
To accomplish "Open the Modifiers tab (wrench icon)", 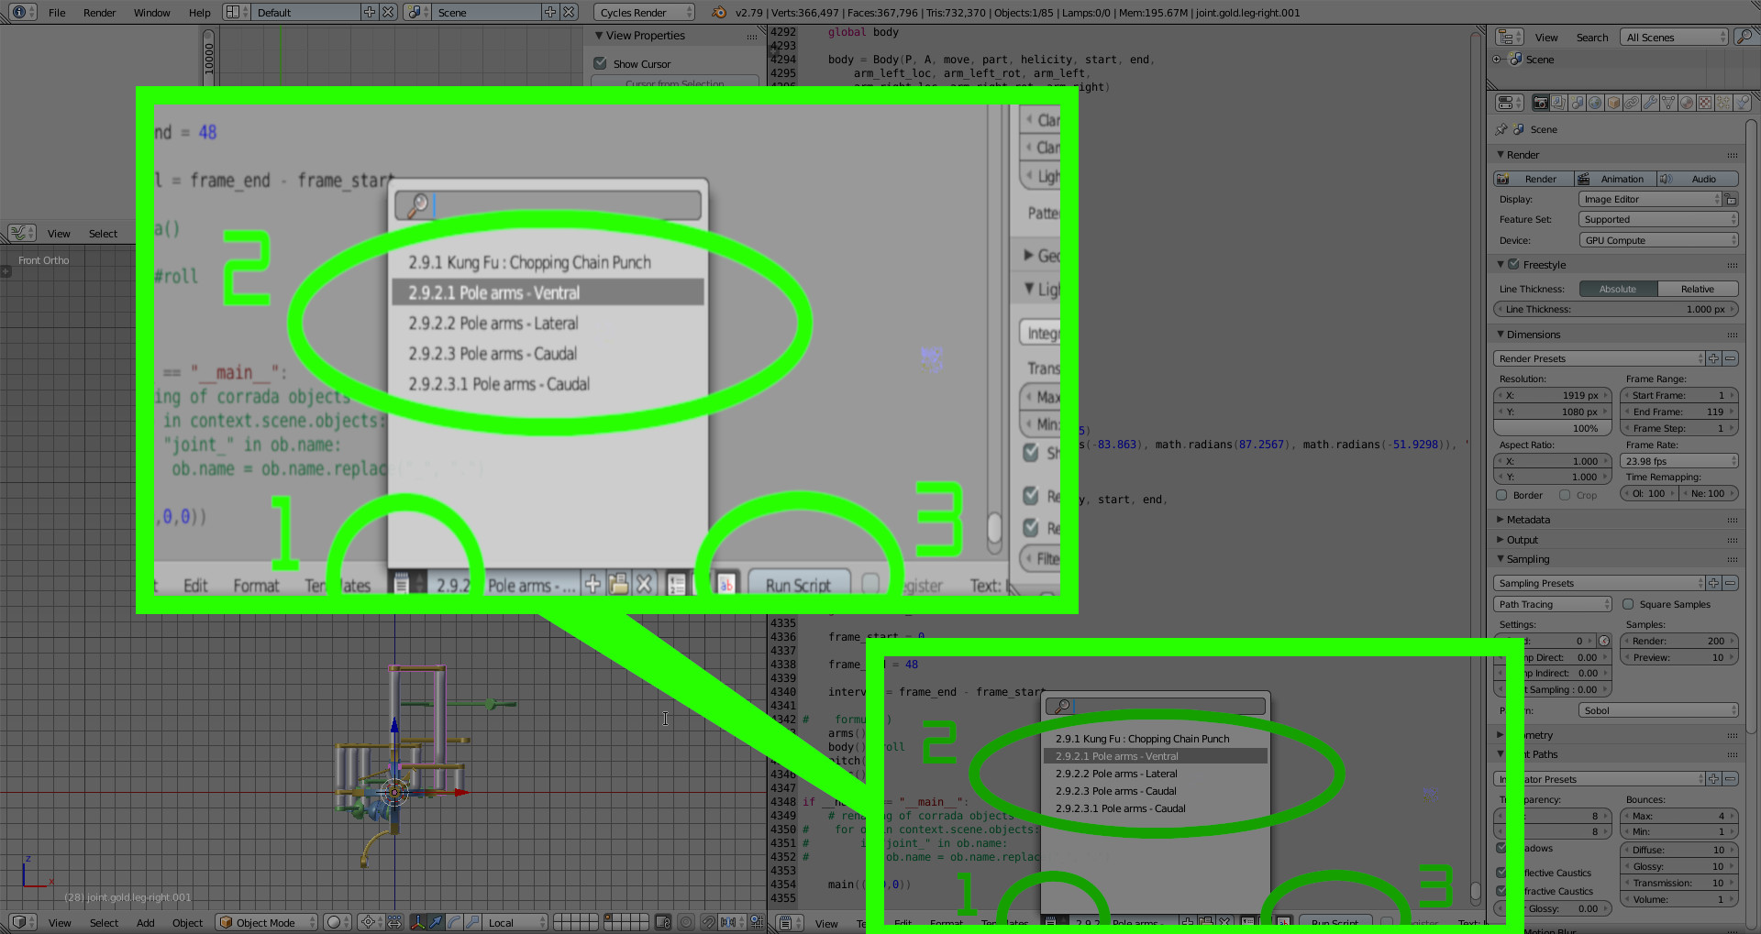I will [x=1651, y=103].
